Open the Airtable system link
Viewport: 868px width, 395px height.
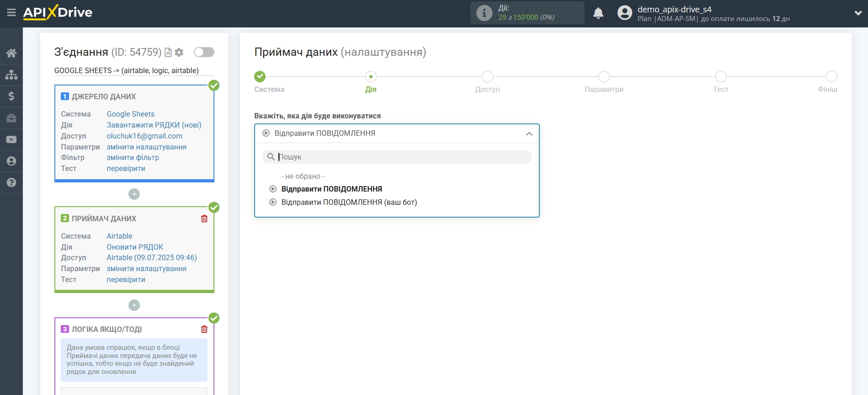tap(119, 236)
